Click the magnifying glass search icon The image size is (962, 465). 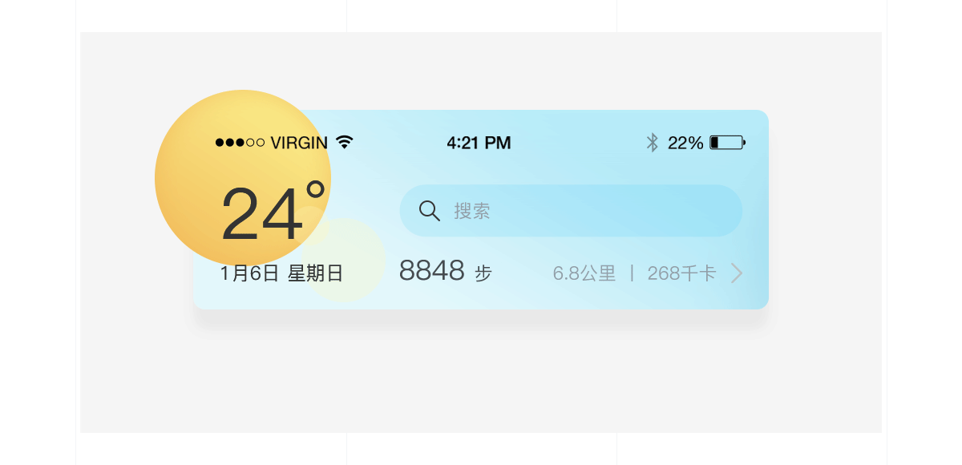[430, 211]
